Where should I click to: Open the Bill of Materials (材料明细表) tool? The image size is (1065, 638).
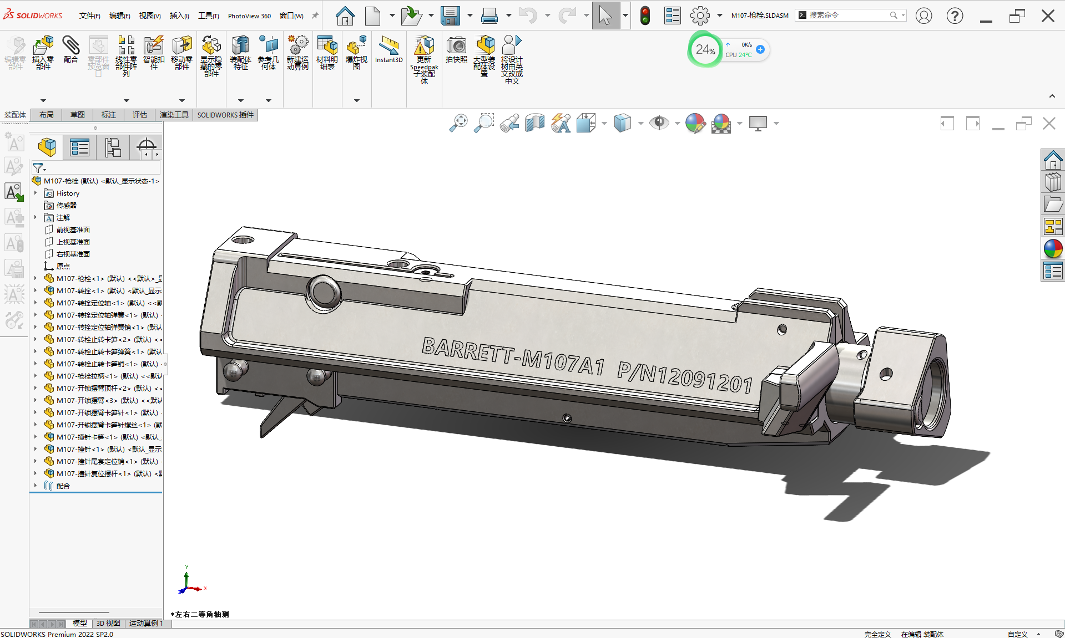pyautogui.click(x=327, y=53)
